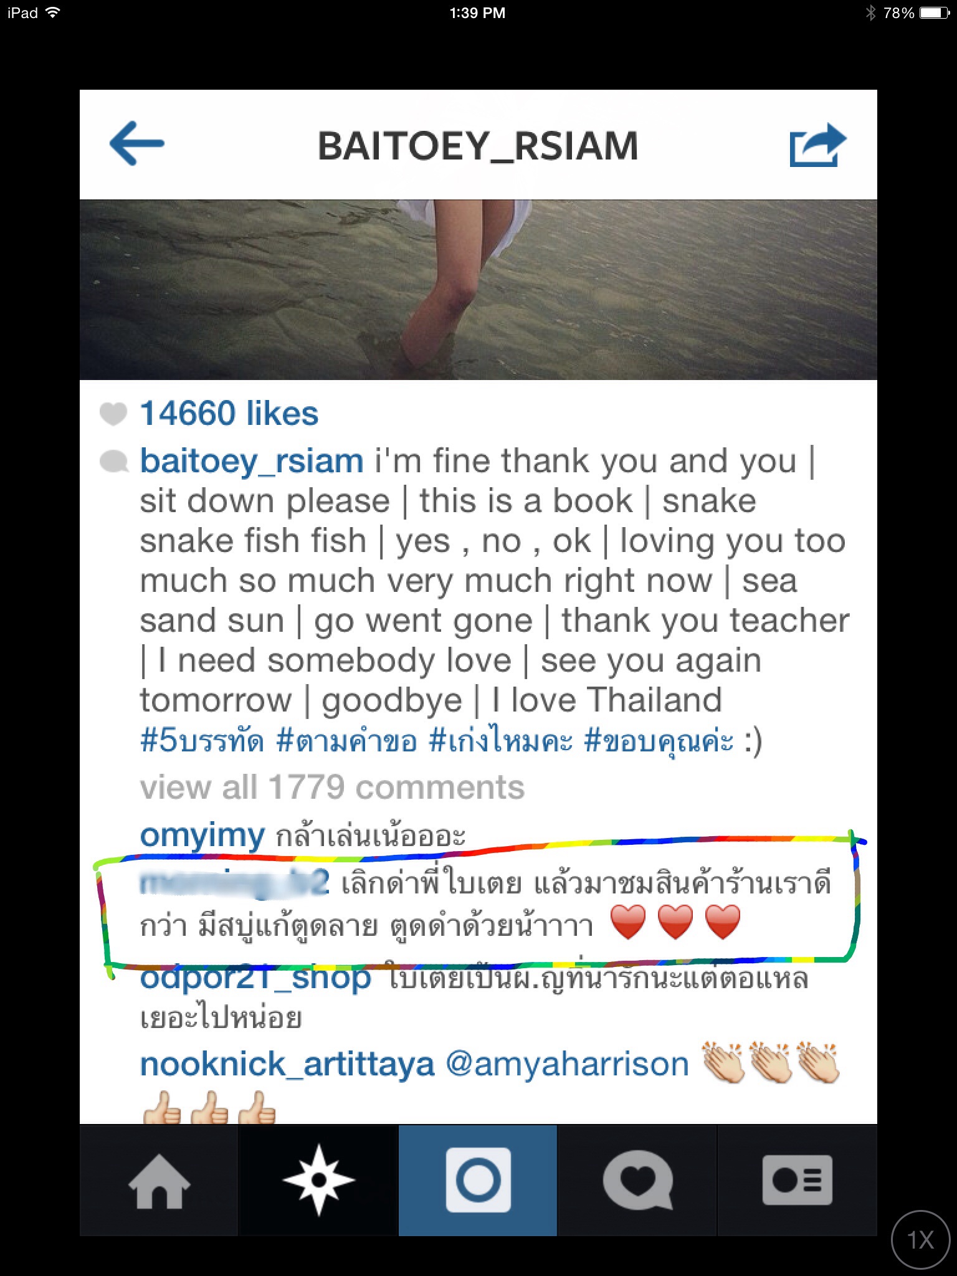Tap the #ขอบคุณค่ะ hashtag

click(x=659, y=740)
